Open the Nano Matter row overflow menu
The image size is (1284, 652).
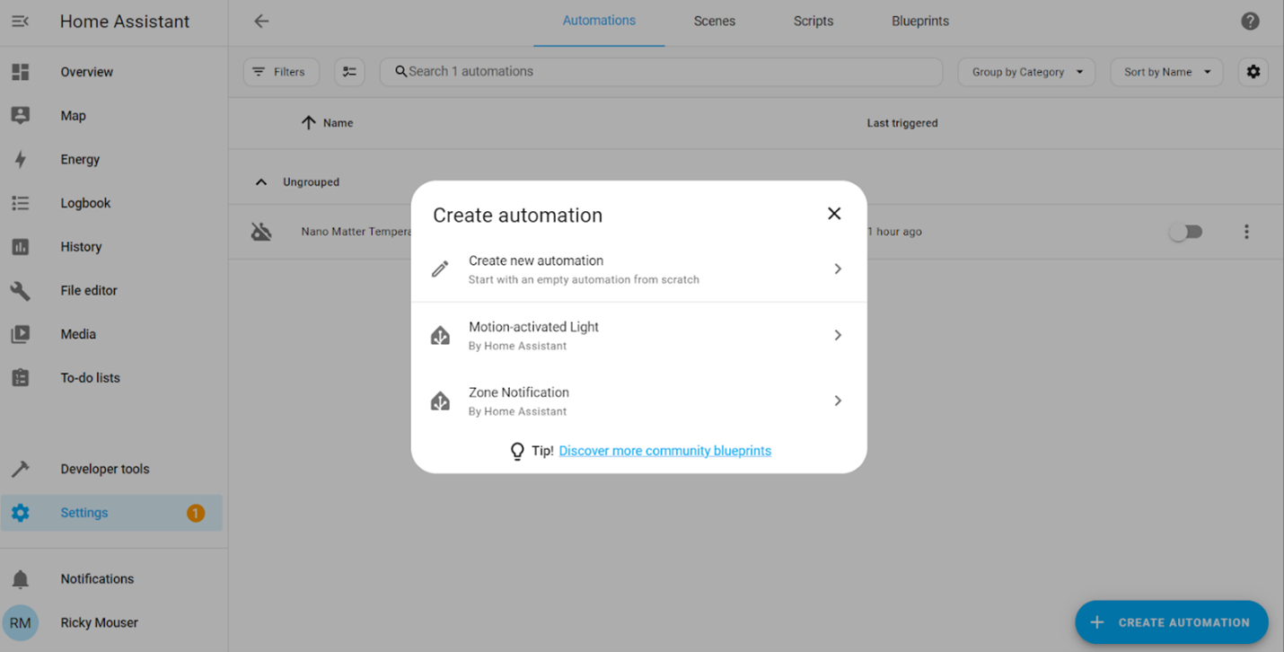(1246, 232)
